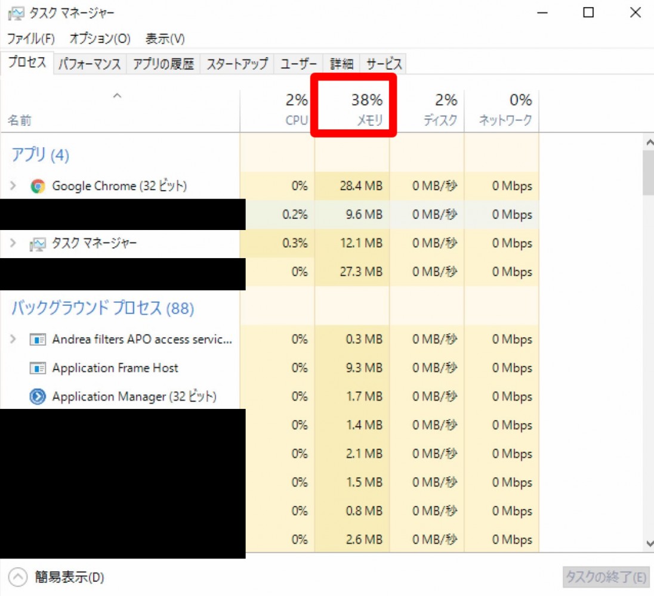Switch to the アプリの履歴 tab
This screenshot has width=654, height=596.
click(x=163, y=64)
